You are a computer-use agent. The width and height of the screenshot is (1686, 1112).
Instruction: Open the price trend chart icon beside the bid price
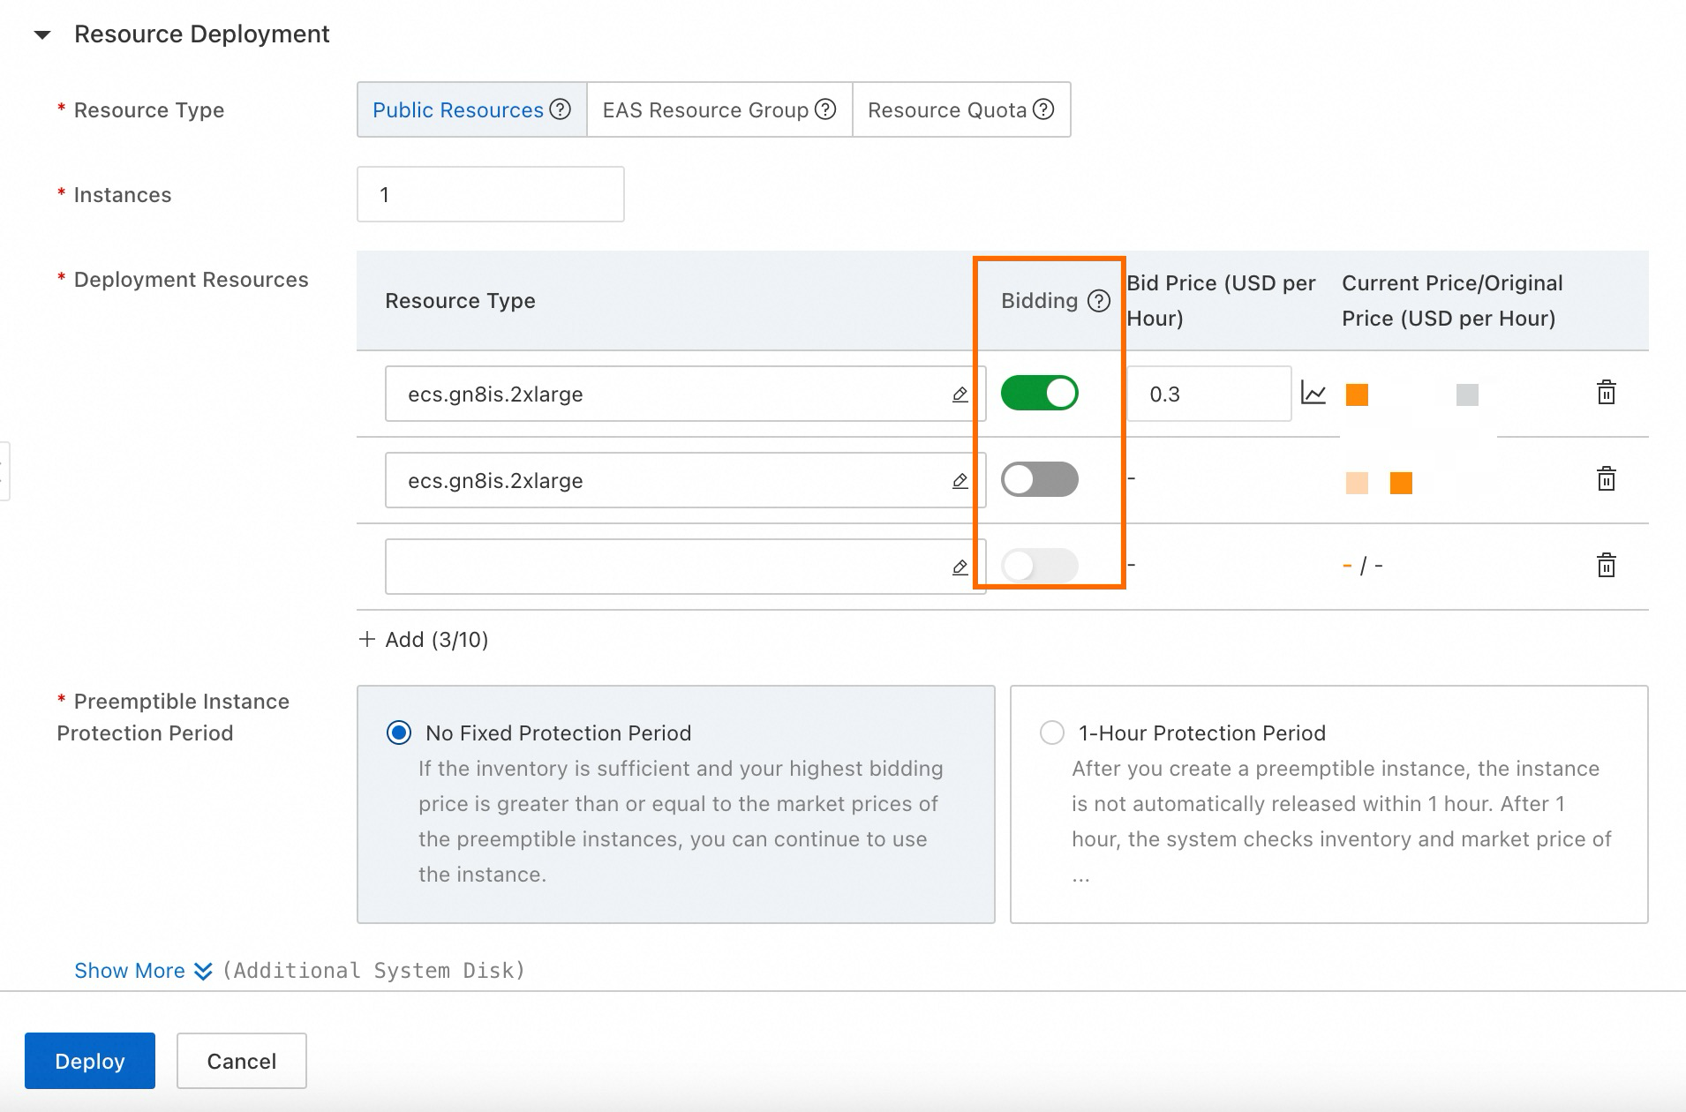[1313, 393]
